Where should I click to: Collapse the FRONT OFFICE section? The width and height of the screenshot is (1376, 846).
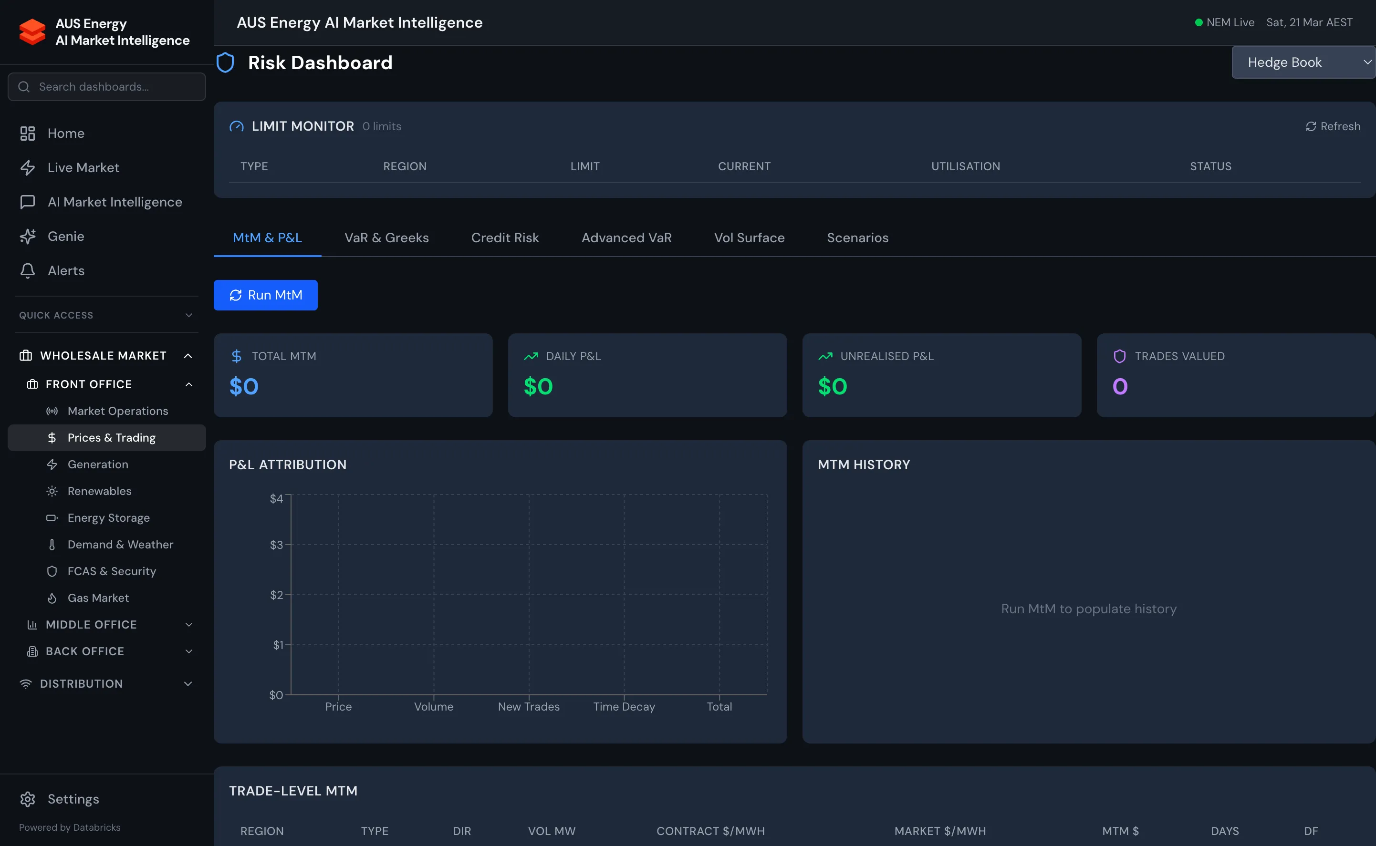click(188, 384)
